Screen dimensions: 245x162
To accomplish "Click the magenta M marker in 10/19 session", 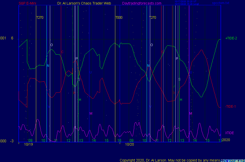I will [x=91, y=114].
